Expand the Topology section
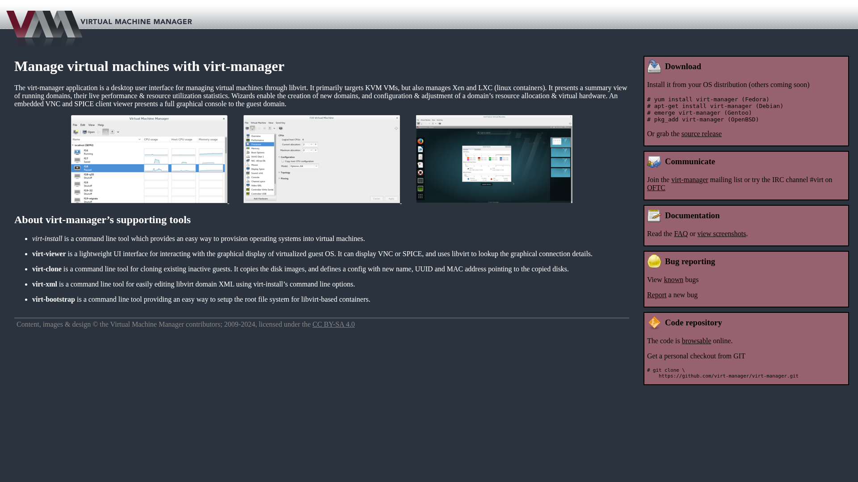 [x=279, y=172]
